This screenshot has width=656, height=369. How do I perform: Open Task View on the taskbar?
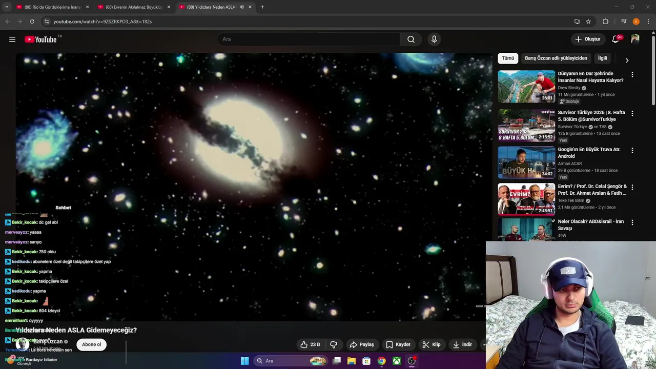point(337,361)
